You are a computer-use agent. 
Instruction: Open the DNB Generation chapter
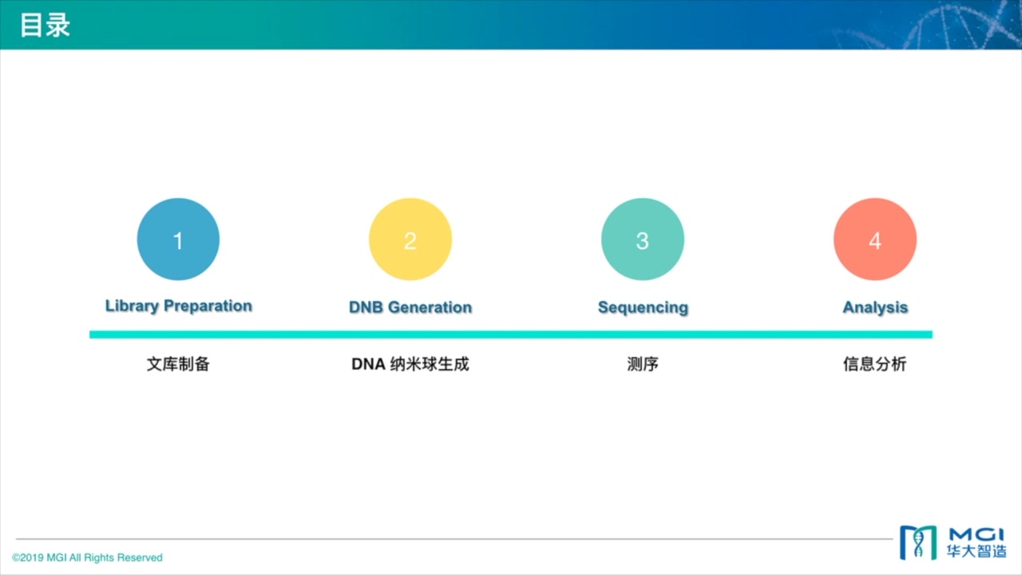(x=410, y=307)
